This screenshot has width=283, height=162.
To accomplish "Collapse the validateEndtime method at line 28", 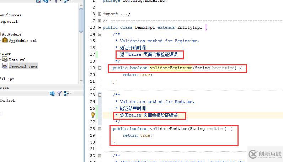I will (100, 129).
